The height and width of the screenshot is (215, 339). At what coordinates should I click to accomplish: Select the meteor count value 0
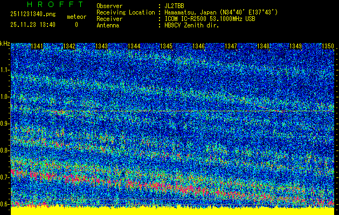click(76, 25)
